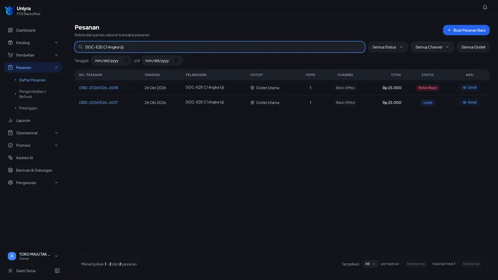The width and height of the screenshot is (498, 280).
Task: Open Bantuan & Dukungan menu item
Action: [x=33, y=170]
